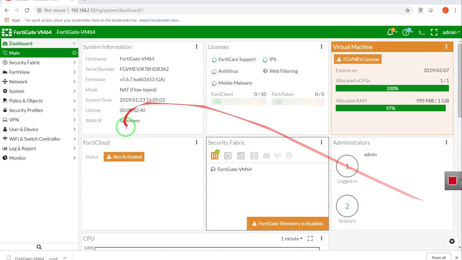Image resolution: width=462 pixels, height=260 pixels.
Task: Launch the CLI console icon
Action: [x=421, y=32]
